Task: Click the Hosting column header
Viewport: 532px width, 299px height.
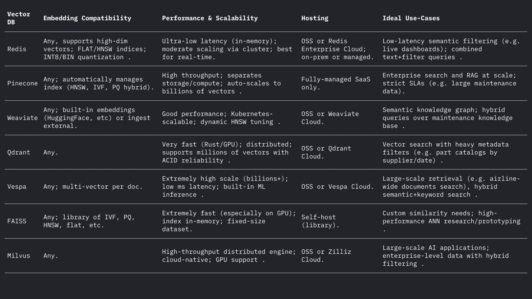Action: tap(315, 18)
